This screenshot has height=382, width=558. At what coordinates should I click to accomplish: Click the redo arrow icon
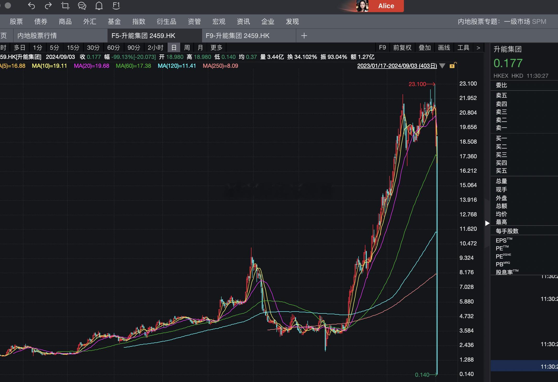tap(48, 6)
